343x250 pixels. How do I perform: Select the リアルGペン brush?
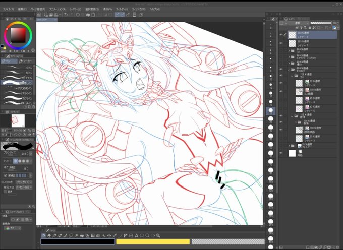click(17, 93)
